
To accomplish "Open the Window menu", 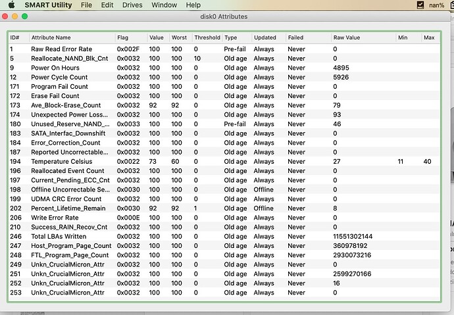I will click(164, 5).
